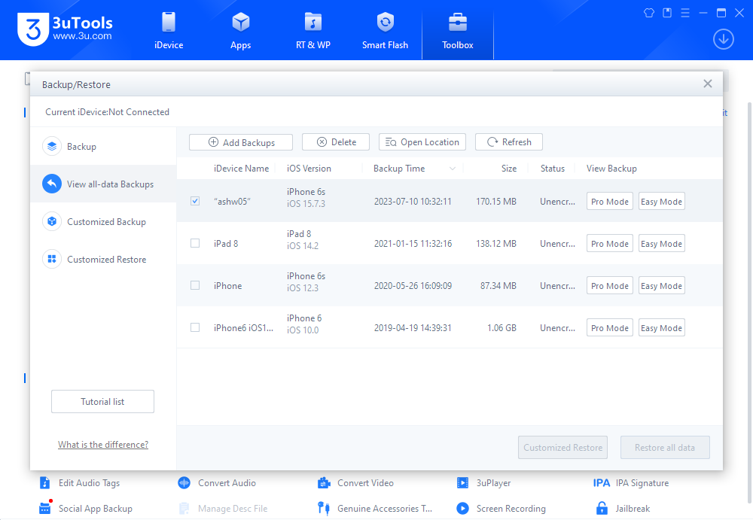Select the 2023-07-10 10:32:11 backup time
The image size is (753, 520).
click(x=413, y=202)
